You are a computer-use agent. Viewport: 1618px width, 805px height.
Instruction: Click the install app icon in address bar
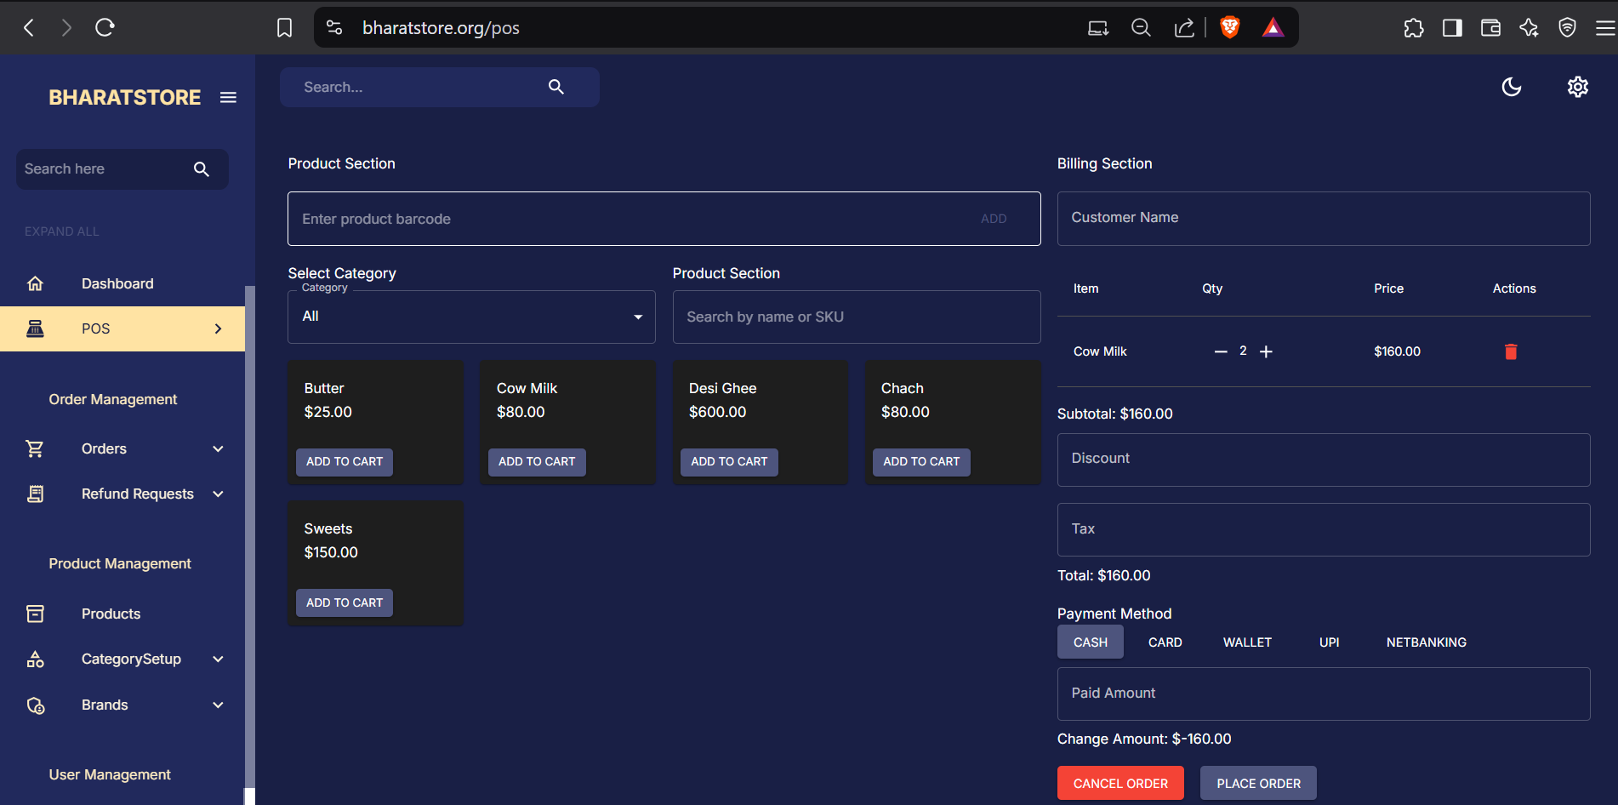coord(1098,28)
